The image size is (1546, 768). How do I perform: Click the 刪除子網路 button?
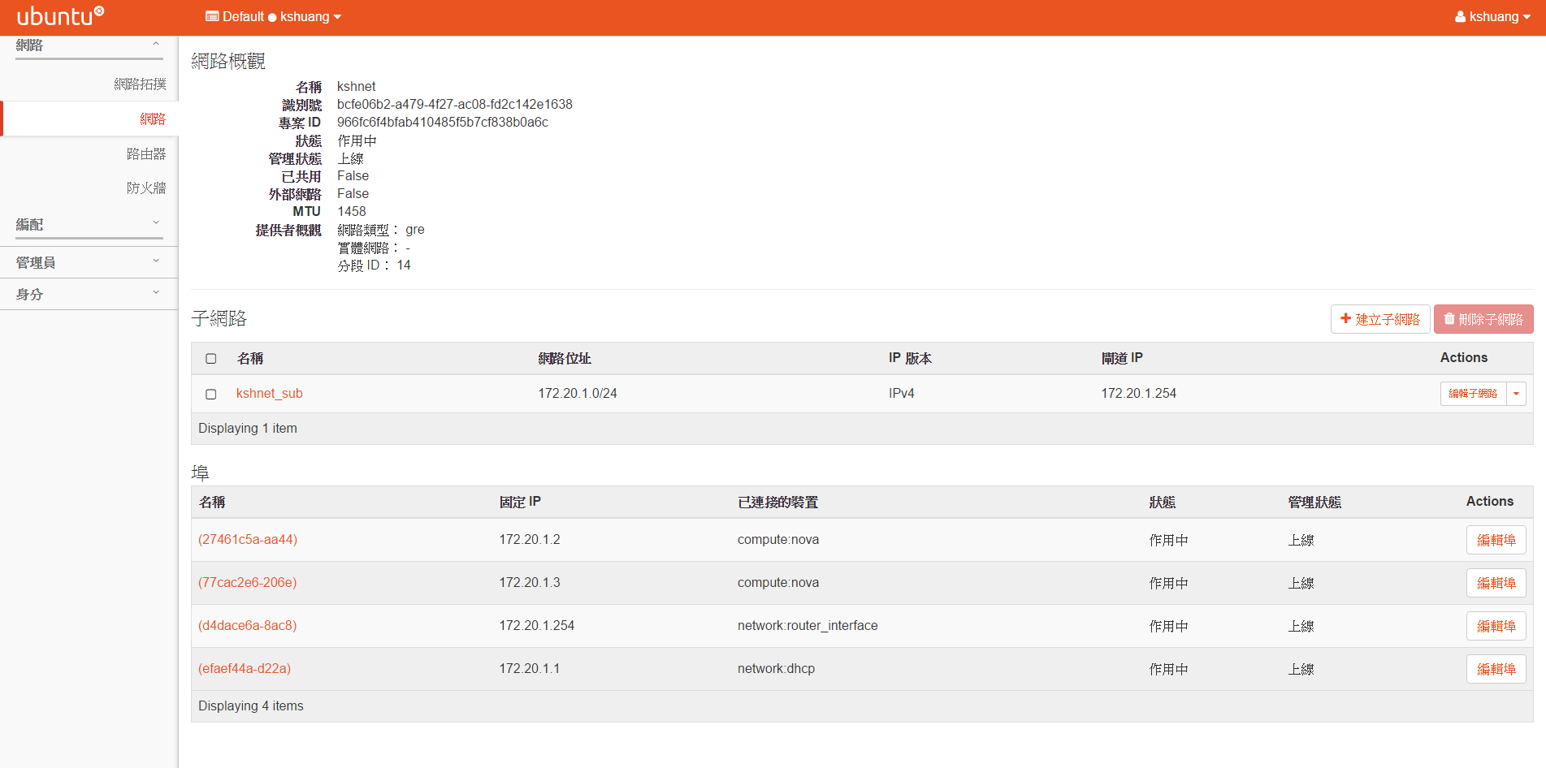tap(1483, 319)
